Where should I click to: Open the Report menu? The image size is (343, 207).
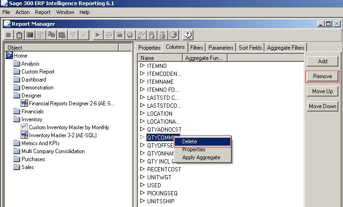point(43,12)
